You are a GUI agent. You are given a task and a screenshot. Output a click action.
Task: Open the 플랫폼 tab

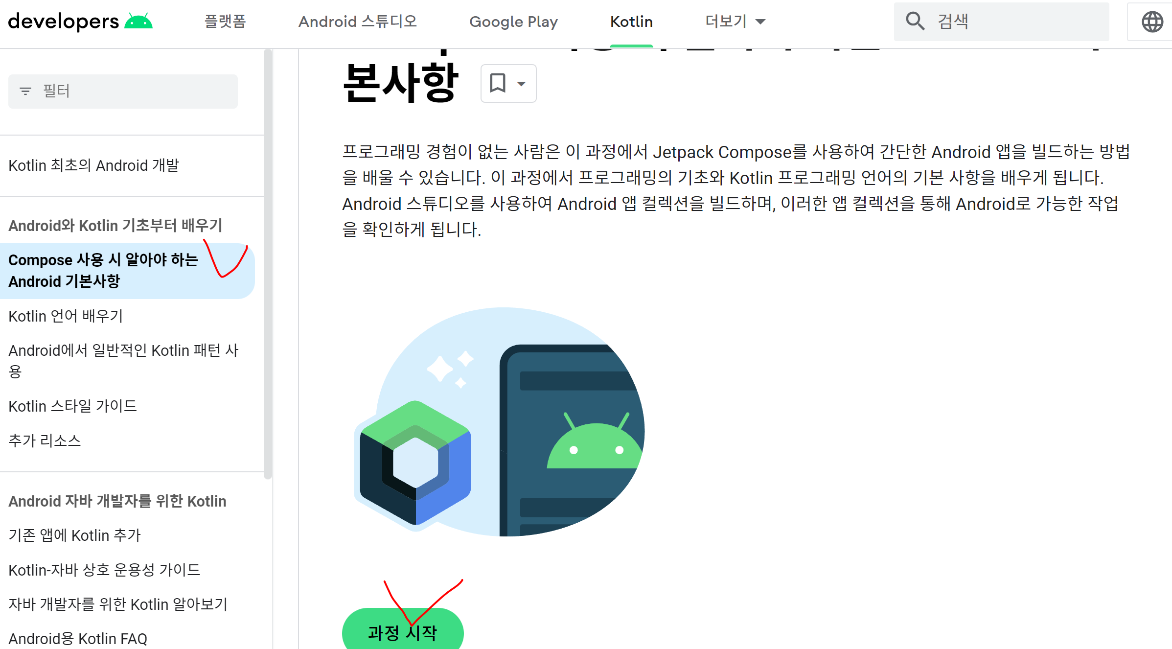pos(225,22)
